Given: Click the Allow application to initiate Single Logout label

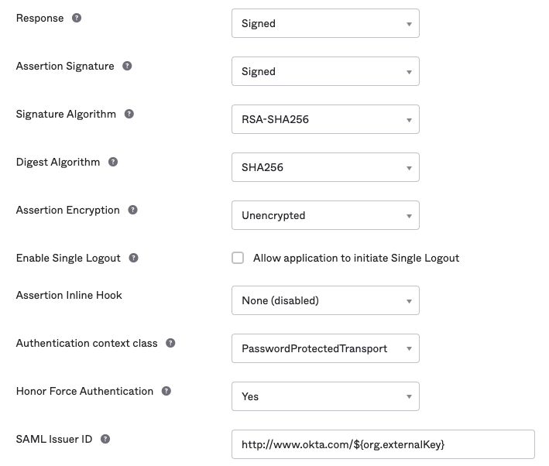Looking at the screenshot, I should [x=356, y=258].
